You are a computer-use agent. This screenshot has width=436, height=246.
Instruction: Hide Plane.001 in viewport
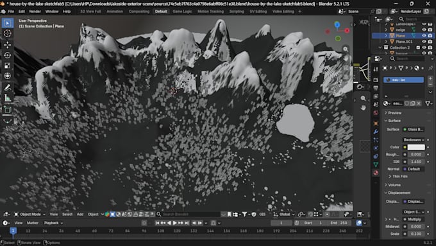pos(424,42)
